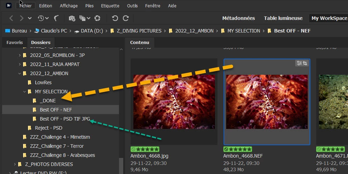The image size is (348, 174).
Task: Select the My WorkSpace workspace
Action: [329, 18]
